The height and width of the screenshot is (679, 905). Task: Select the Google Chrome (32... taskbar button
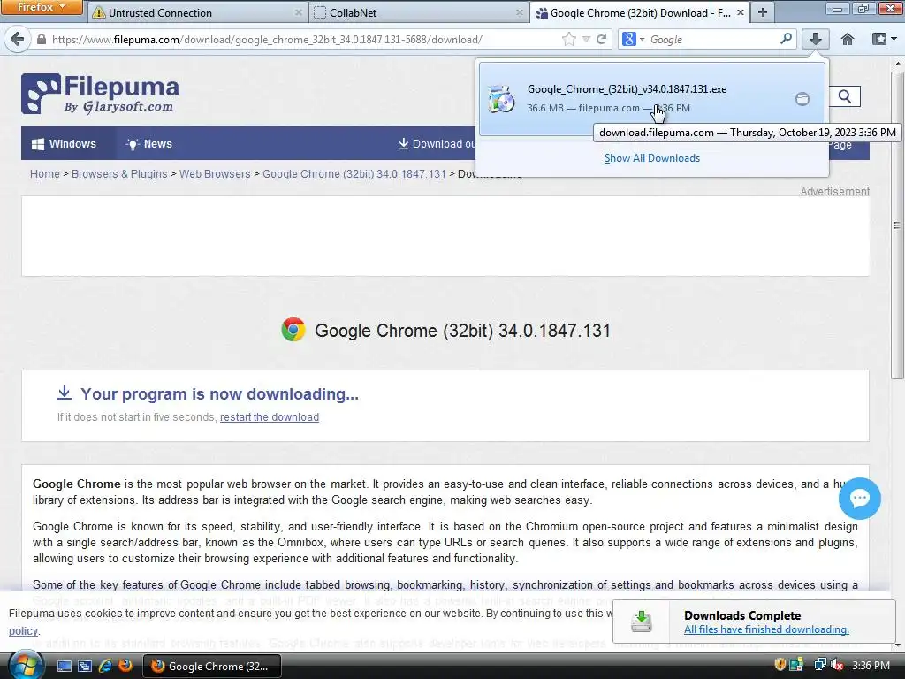[x=212, y=667]
